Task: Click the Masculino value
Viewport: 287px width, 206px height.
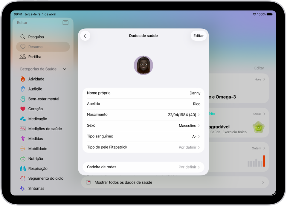Action: (187, 126)
